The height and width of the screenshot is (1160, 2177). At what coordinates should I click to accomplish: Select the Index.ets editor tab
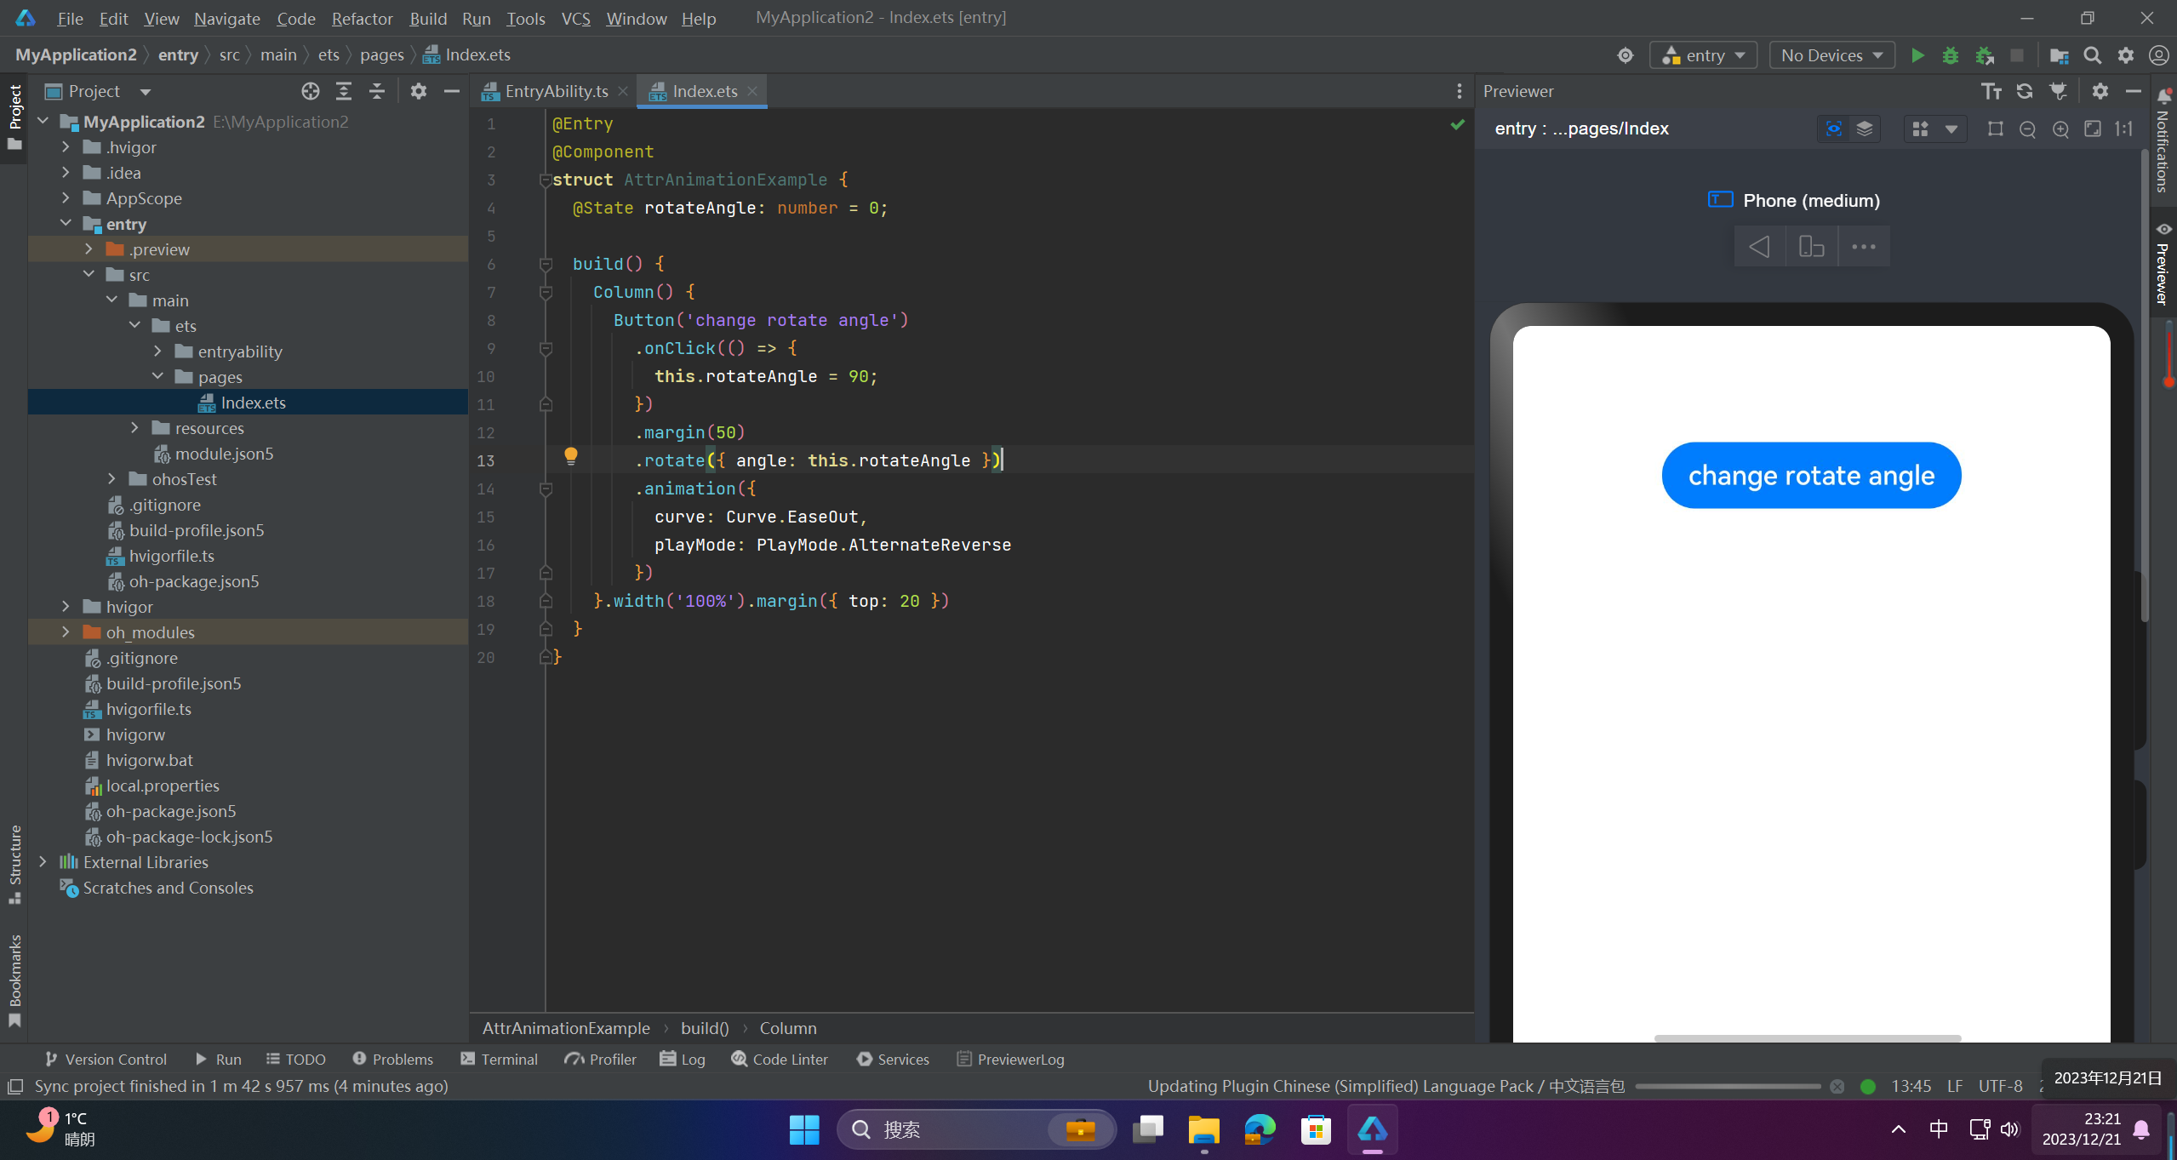pos(703,91)
